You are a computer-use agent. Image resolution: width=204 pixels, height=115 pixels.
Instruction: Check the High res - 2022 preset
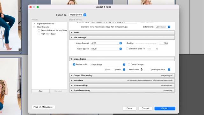(39, 34)
